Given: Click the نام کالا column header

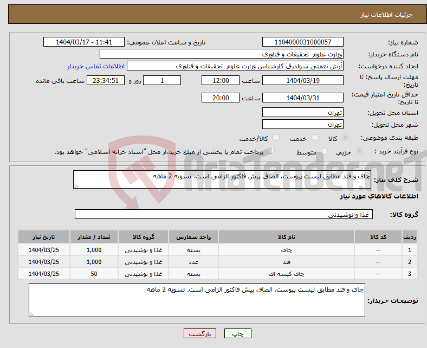Looking at the screenshot, I should [x=286, y=237].
